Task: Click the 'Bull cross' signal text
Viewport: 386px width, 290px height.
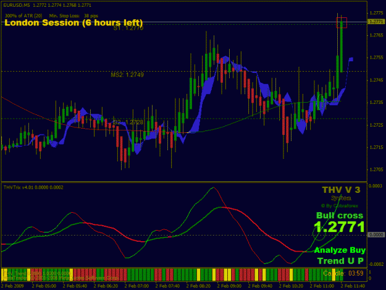Action: click(x=340, y=216)
